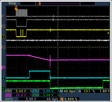112x102 pixels.
Task: Select the R2 reference waveform marker
Action: [3, 26]
